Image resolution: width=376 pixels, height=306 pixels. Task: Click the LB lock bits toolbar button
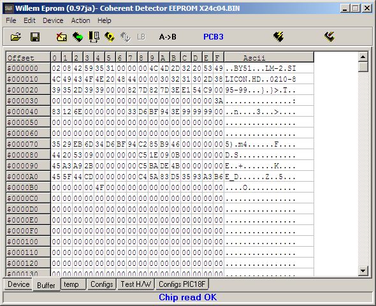tap(141, 37)
